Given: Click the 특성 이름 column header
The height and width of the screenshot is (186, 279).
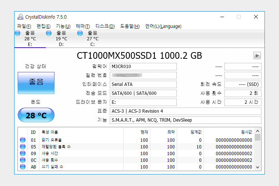Looking at the screenshot, I should (x=81, y=132).
